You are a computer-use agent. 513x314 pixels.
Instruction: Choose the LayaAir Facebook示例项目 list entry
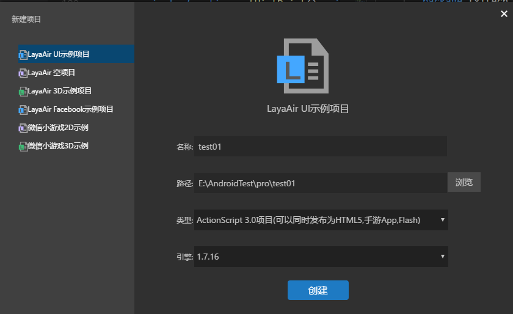pyautogui.click(x=76, y=109)
